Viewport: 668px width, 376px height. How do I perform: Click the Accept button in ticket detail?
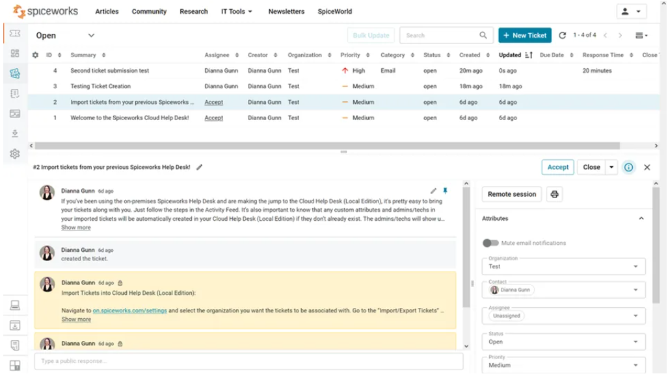coord(557,167)
